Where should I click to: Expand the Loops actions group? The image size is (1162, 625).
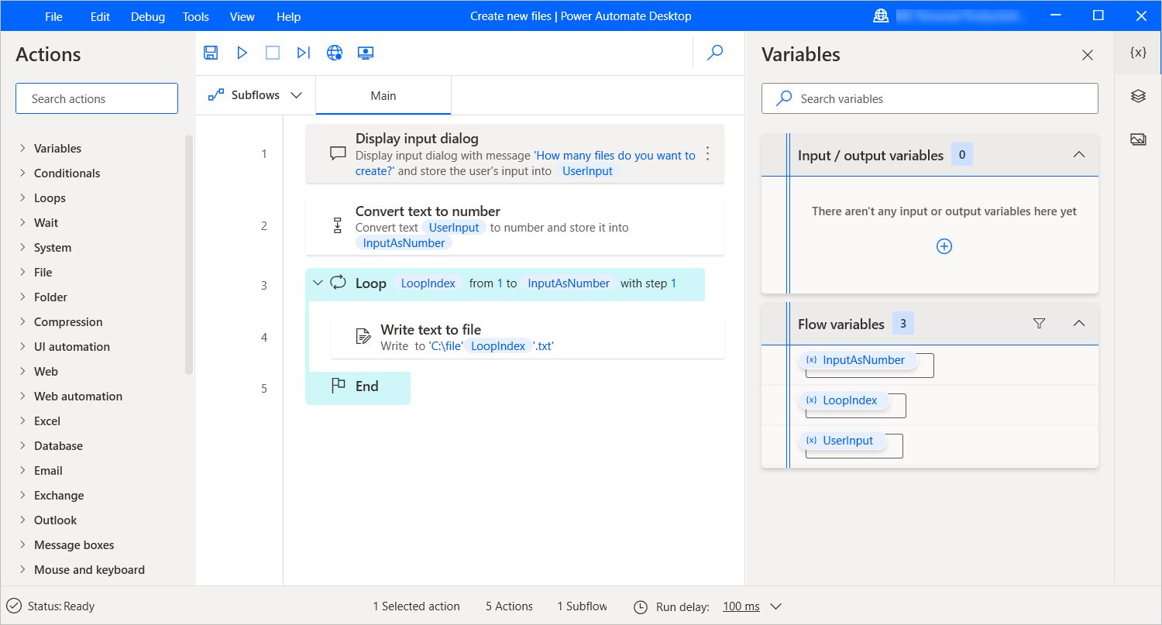pyautogui.click(x=23, y=197)
